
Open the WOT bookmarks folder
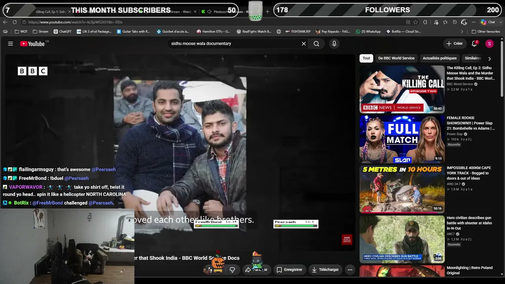21,32
